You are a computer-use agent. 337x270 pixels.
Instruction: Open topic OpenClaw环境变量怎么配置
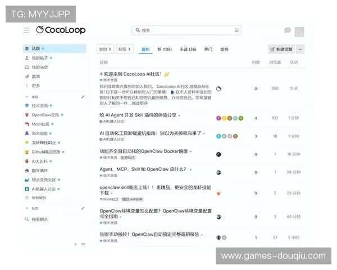[156, 213]
